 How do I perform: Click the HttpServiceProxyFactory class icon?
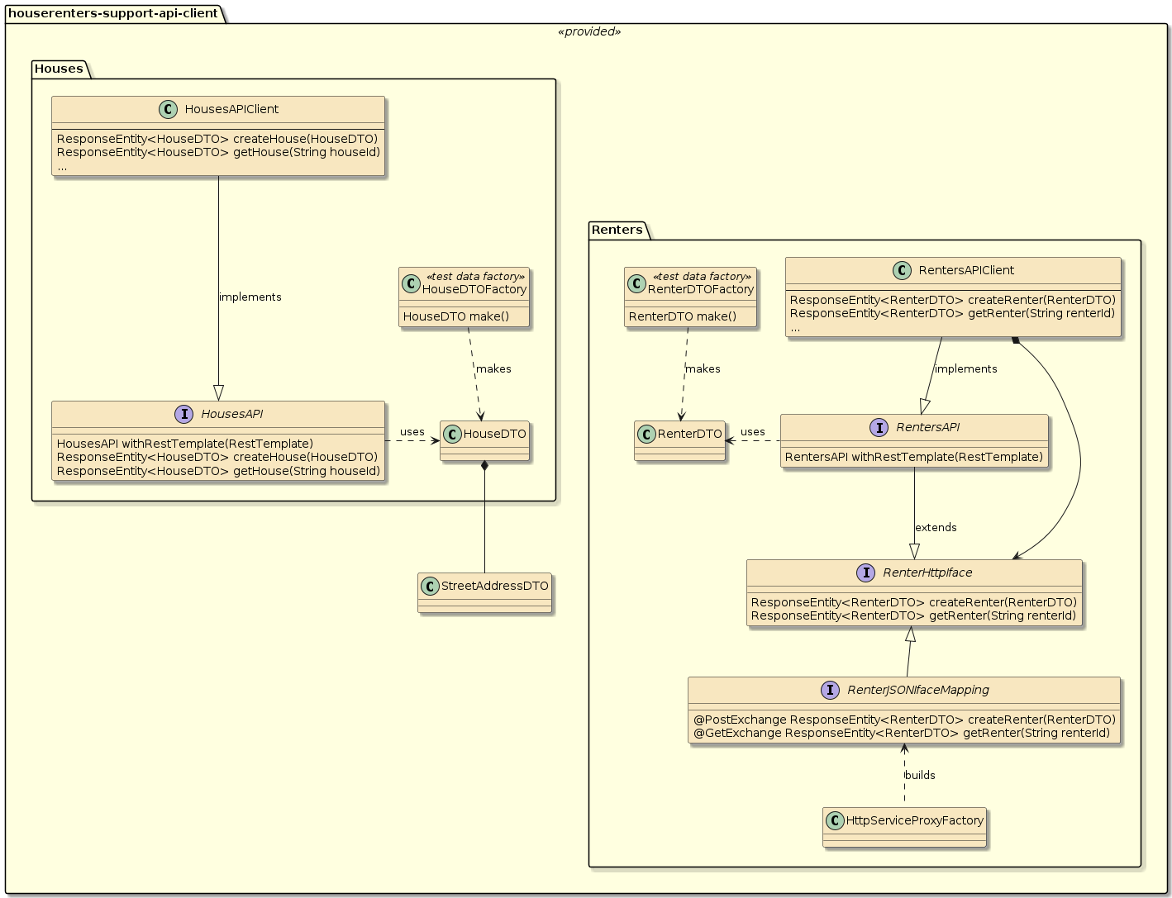click(x=835, y=820)
